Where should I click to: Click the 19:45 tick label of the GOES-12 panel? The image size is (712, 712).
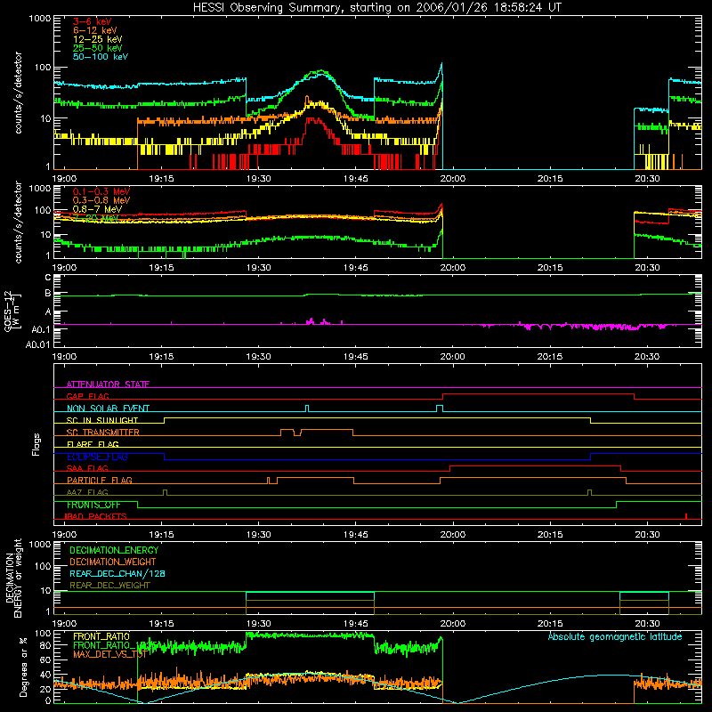(x=355, y=357)
